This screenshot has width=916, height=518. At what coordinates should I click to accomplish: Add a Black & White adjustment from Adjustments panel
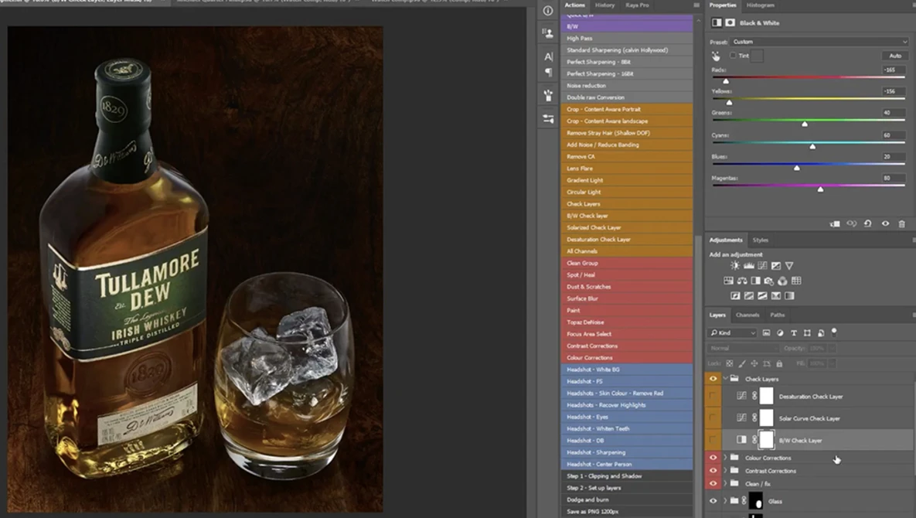pyautogui.click(x=755, y=281)
